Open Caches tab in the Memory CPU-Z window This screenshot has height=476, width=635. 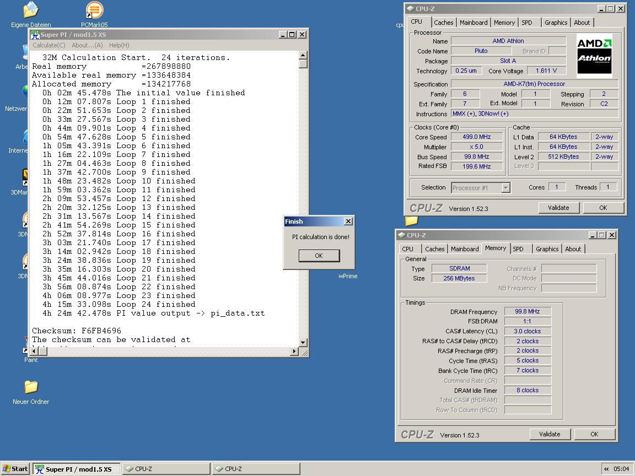point(434,249)
